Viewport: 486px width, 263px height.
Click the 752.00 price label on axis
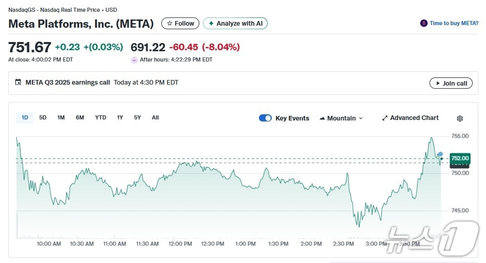460,158
